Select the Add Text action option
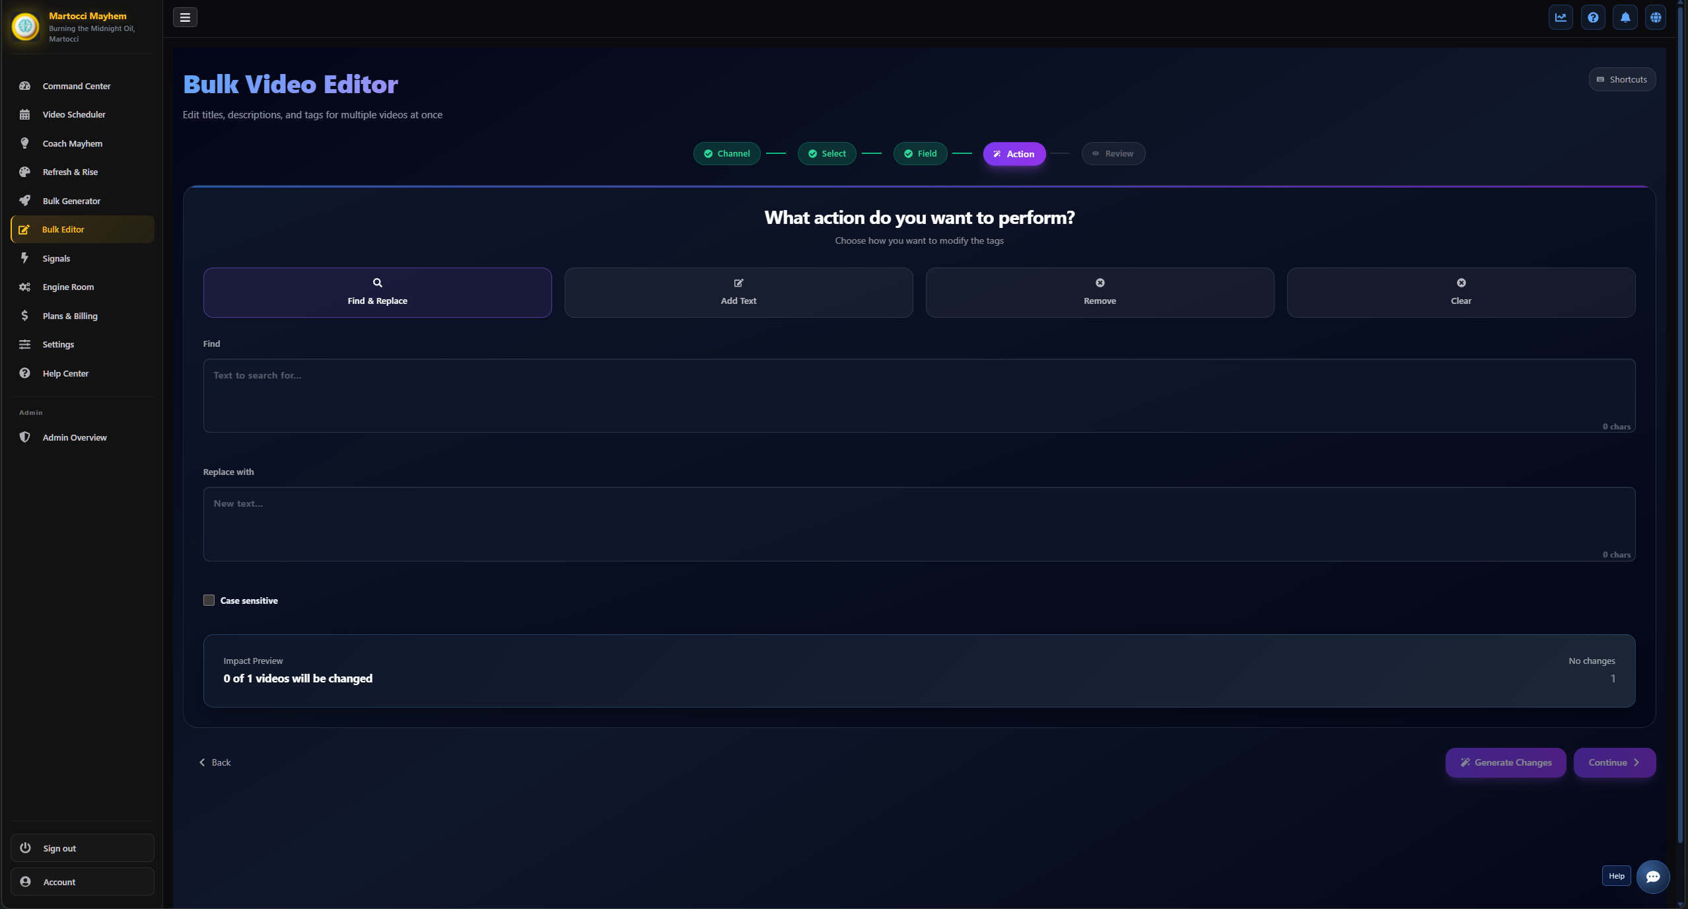 tap(738, 292)
